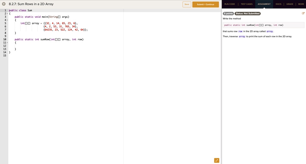Select the ASSIGNMENT tab
The height and width of the screenshot is (164, 306).
coord(264,4)
